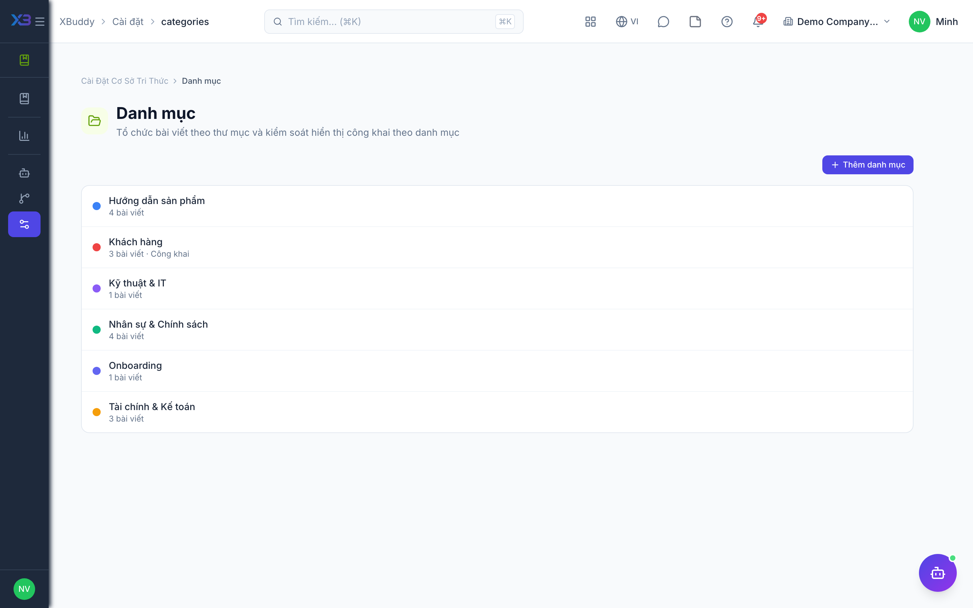Open the Hướng dẫn sản phẩm category

coord(497,206)
